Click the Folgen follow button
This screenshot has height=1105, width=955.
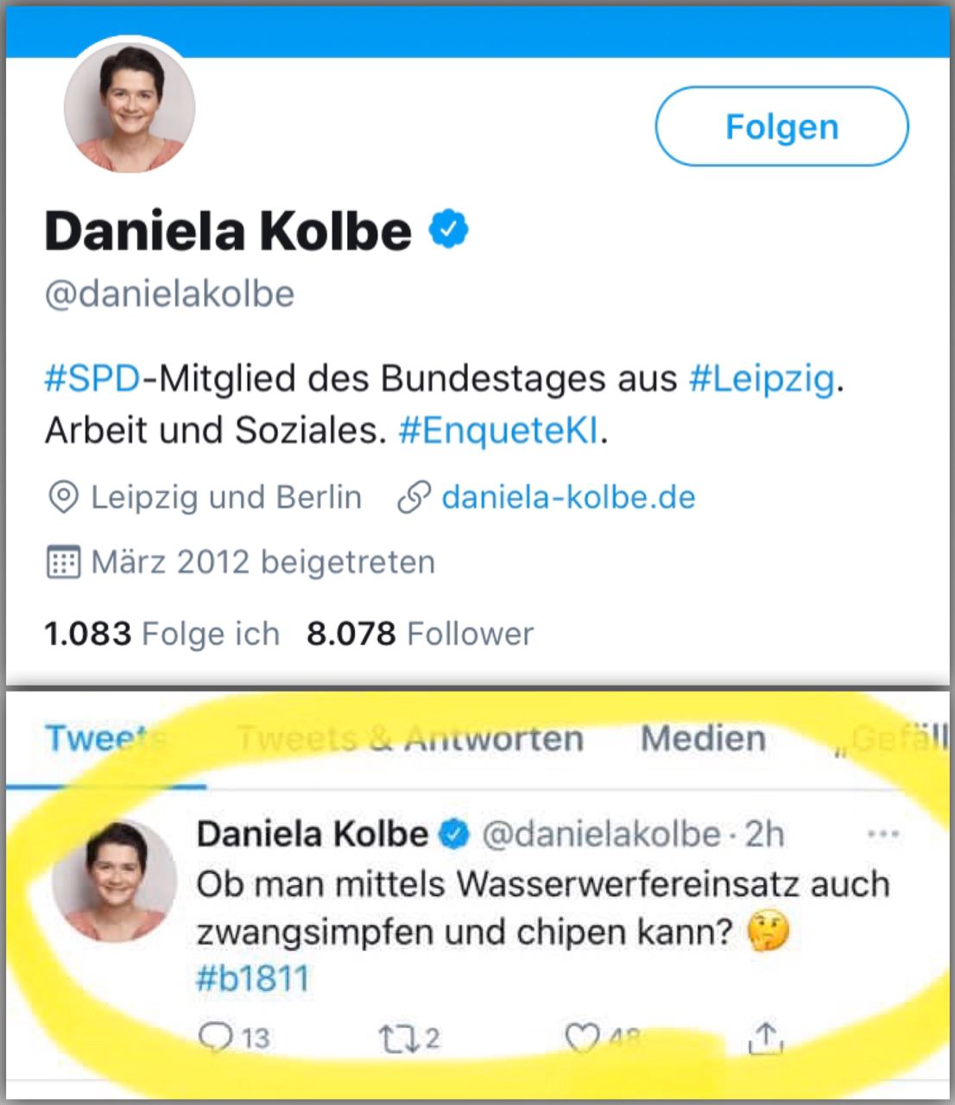[x=781, y=127]
